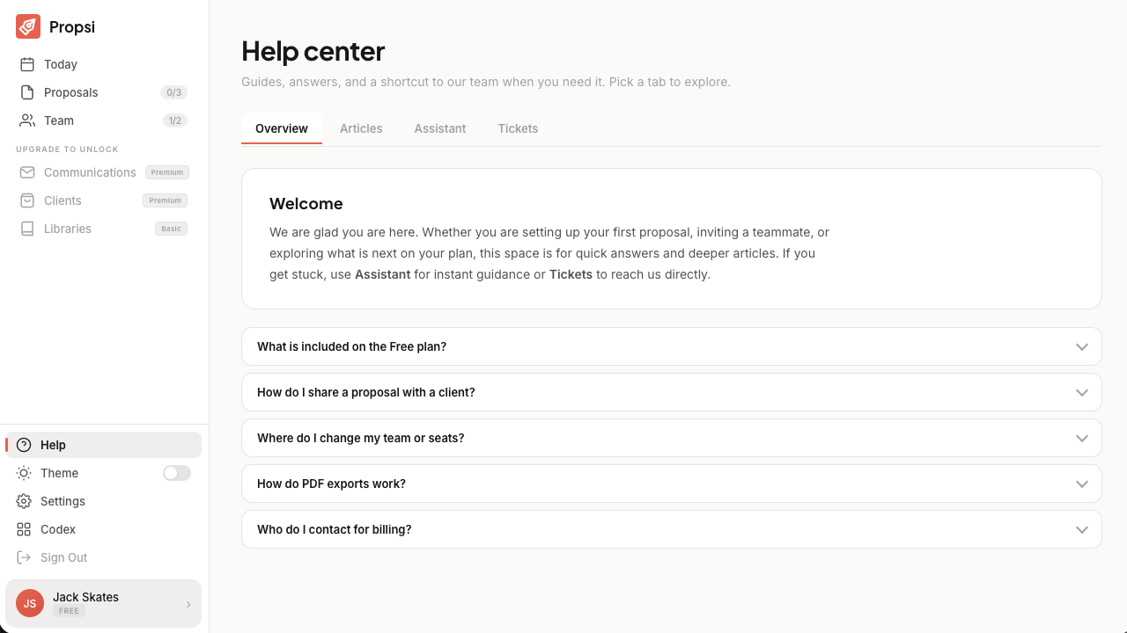Click the Clients bag icon

27,200
